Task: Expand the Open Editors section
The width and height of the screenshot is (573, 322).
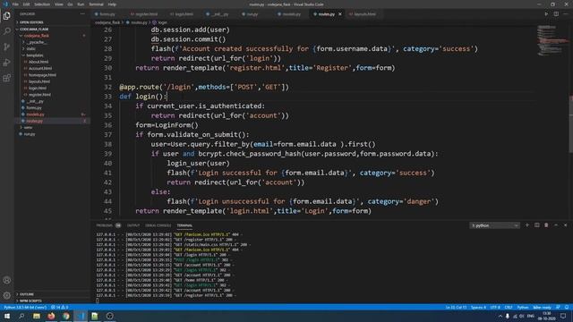Action: point(31,22)
